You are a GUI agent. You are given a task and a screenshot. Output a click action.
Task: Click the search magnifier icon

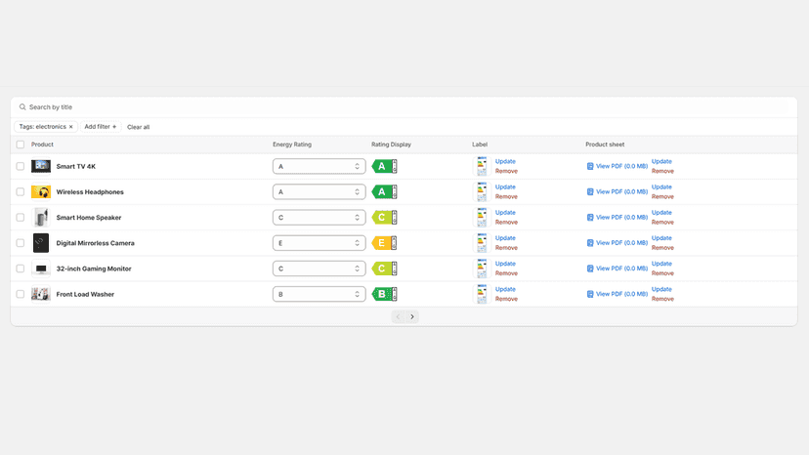[x=22, y=107]
